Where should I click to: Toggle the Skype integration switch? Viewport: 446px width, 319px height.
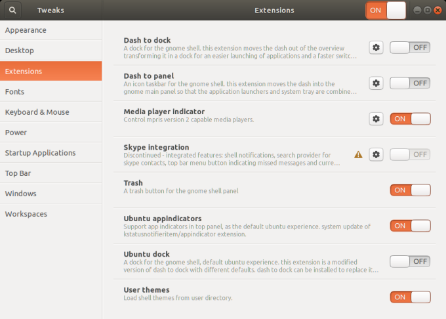[410, 154]
